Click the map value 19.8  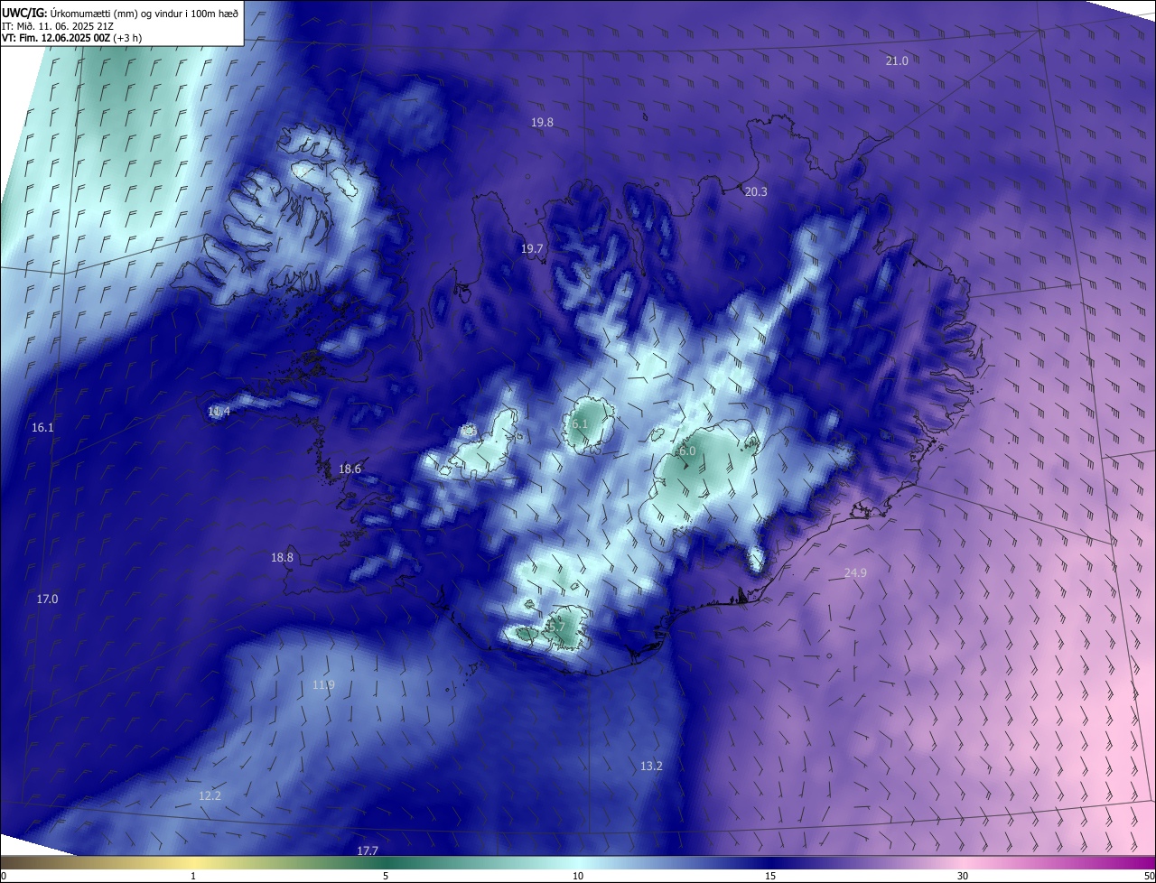542,122
